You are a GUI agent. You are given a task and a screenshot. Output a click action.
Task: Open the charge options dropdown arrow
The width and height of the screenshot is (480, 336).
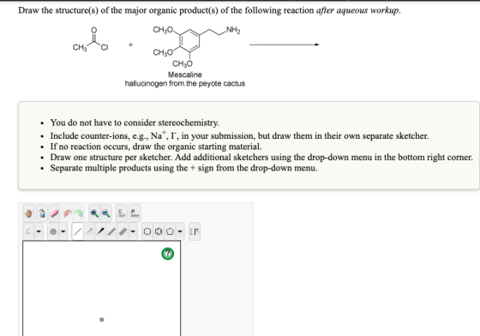63,231
